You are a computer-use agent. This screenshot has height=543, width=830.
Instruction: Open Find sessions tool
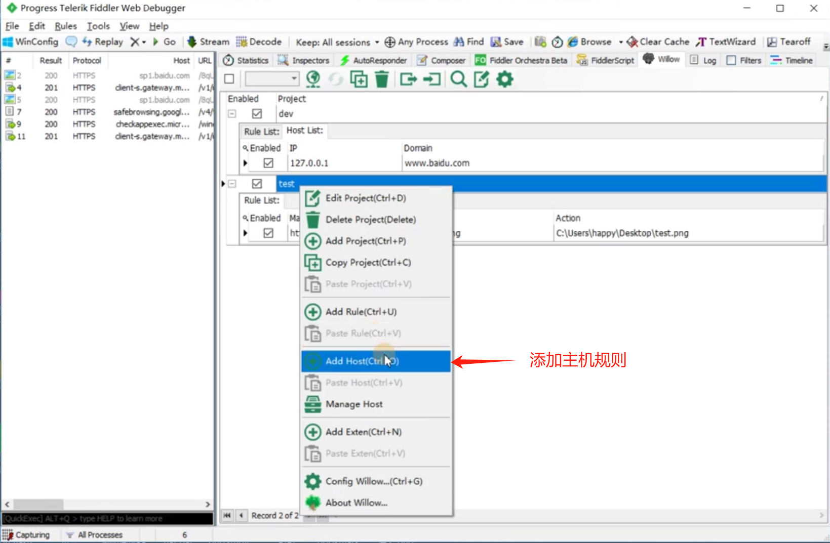469,42
